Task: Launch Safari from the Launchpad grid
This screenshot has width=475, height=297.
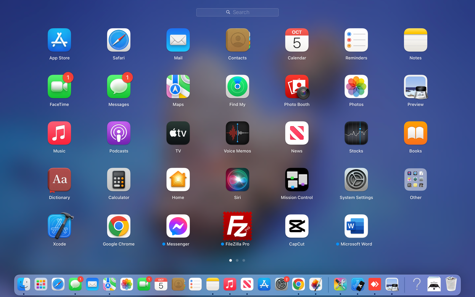Action: [x=119, y=40]
